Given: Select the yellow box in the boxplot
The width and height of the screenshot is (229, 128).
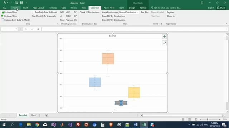Looking at the screenshot, I should (134, 92).
